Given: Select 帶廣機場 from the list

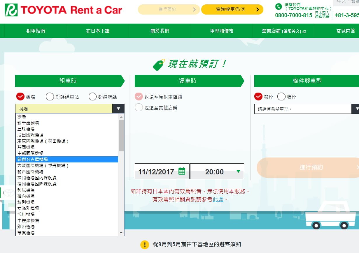Looking at the screenshot, I should coord(67,233).
